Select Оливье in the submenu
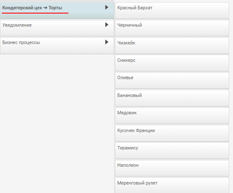 coord(172,80)
